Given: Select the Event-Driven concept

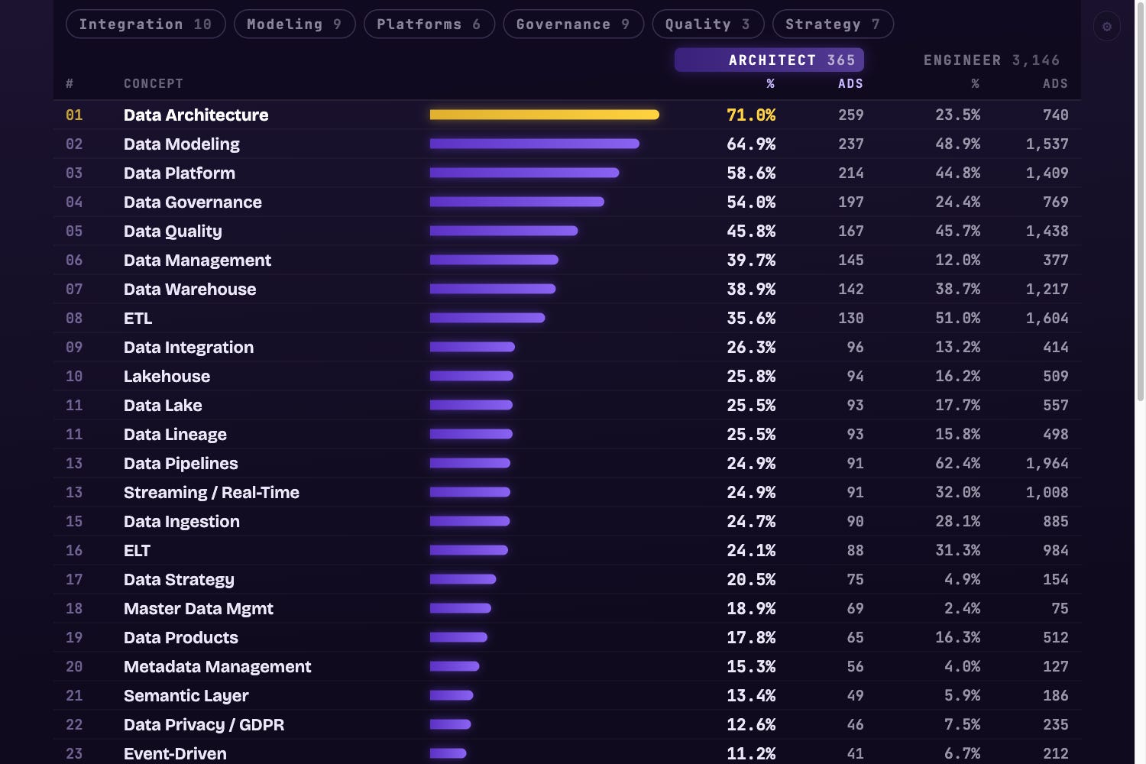Looking at the screenshot, I should point(175,753).
